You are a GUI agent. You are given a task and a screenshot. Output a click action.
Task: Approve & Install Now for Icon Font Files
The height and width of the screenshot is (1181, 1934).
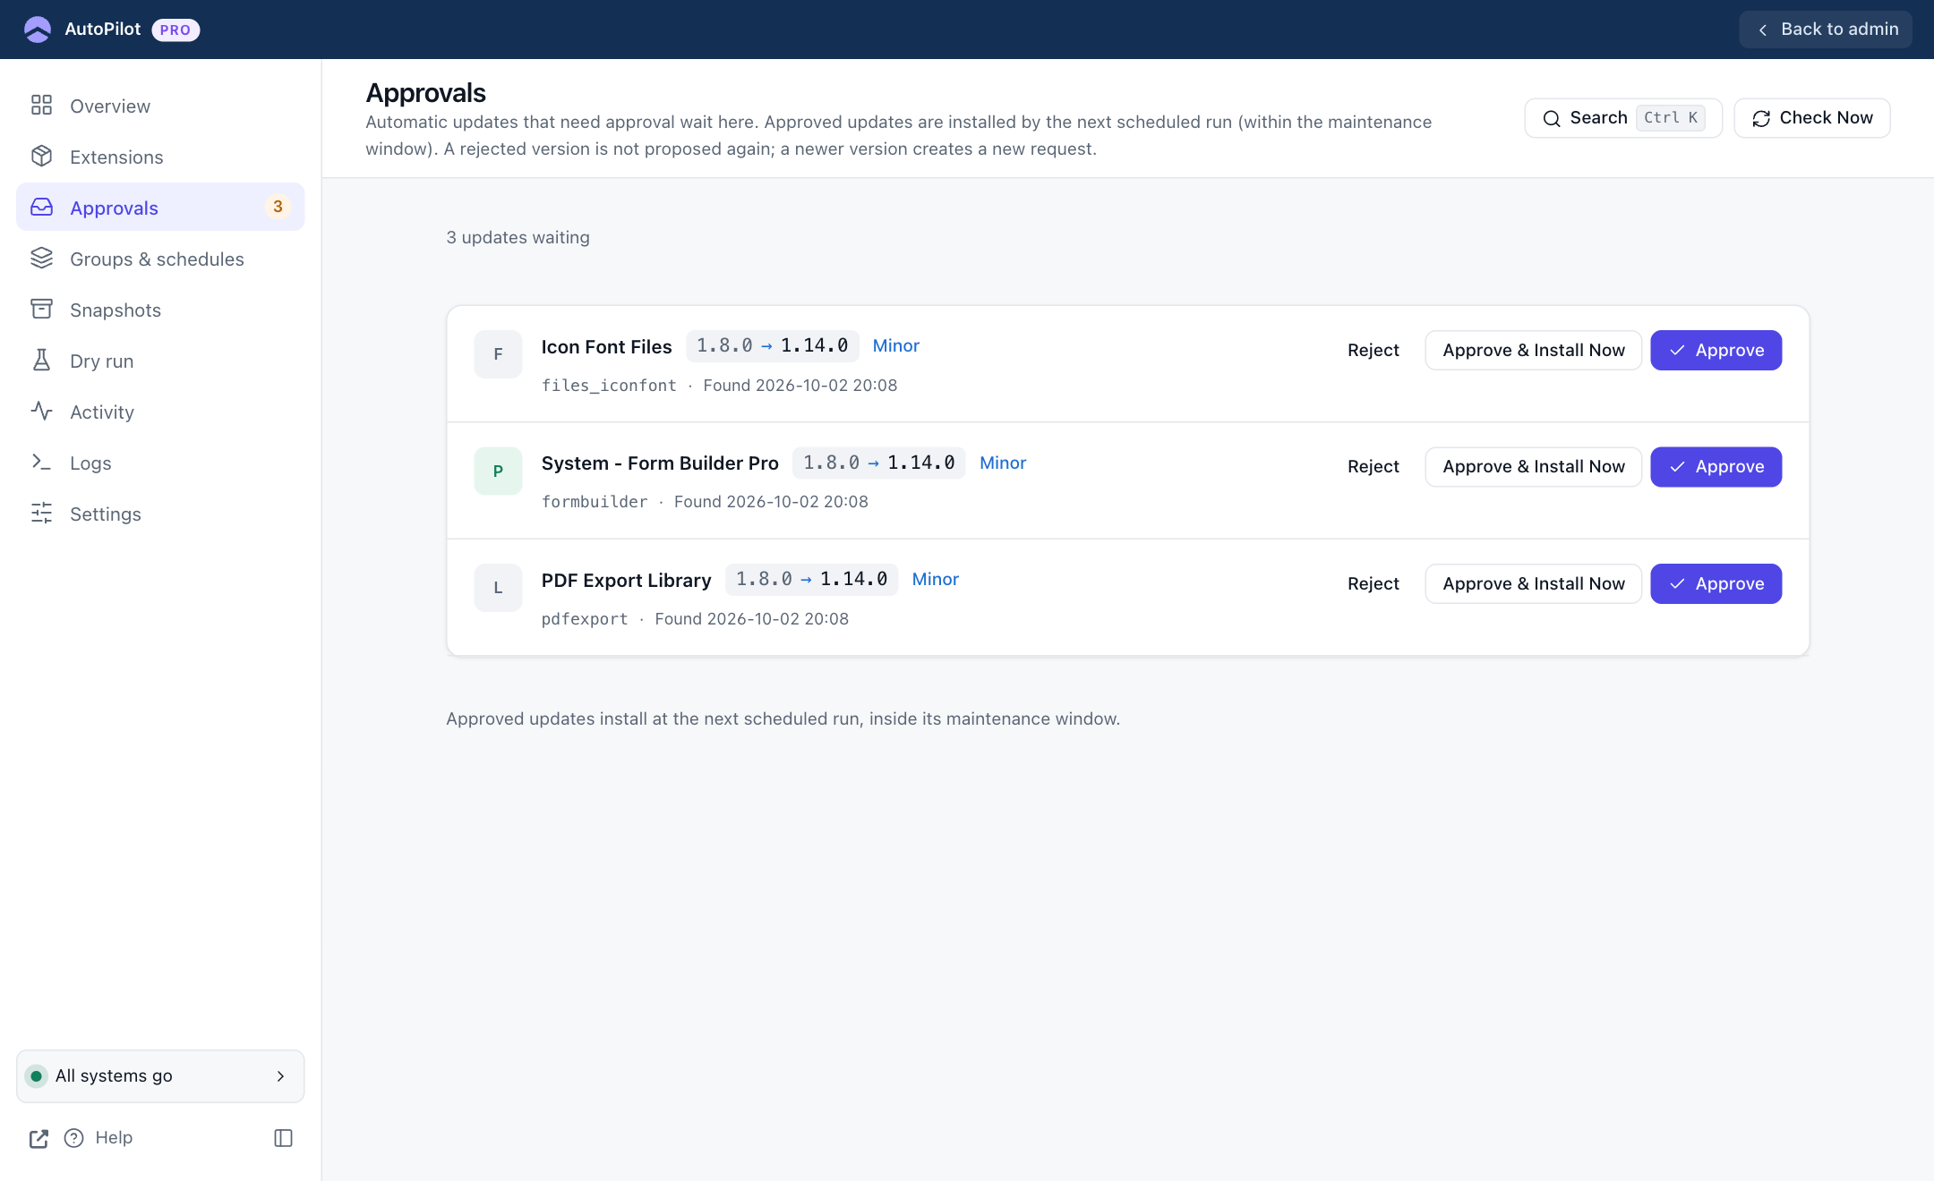point(1533,350)
